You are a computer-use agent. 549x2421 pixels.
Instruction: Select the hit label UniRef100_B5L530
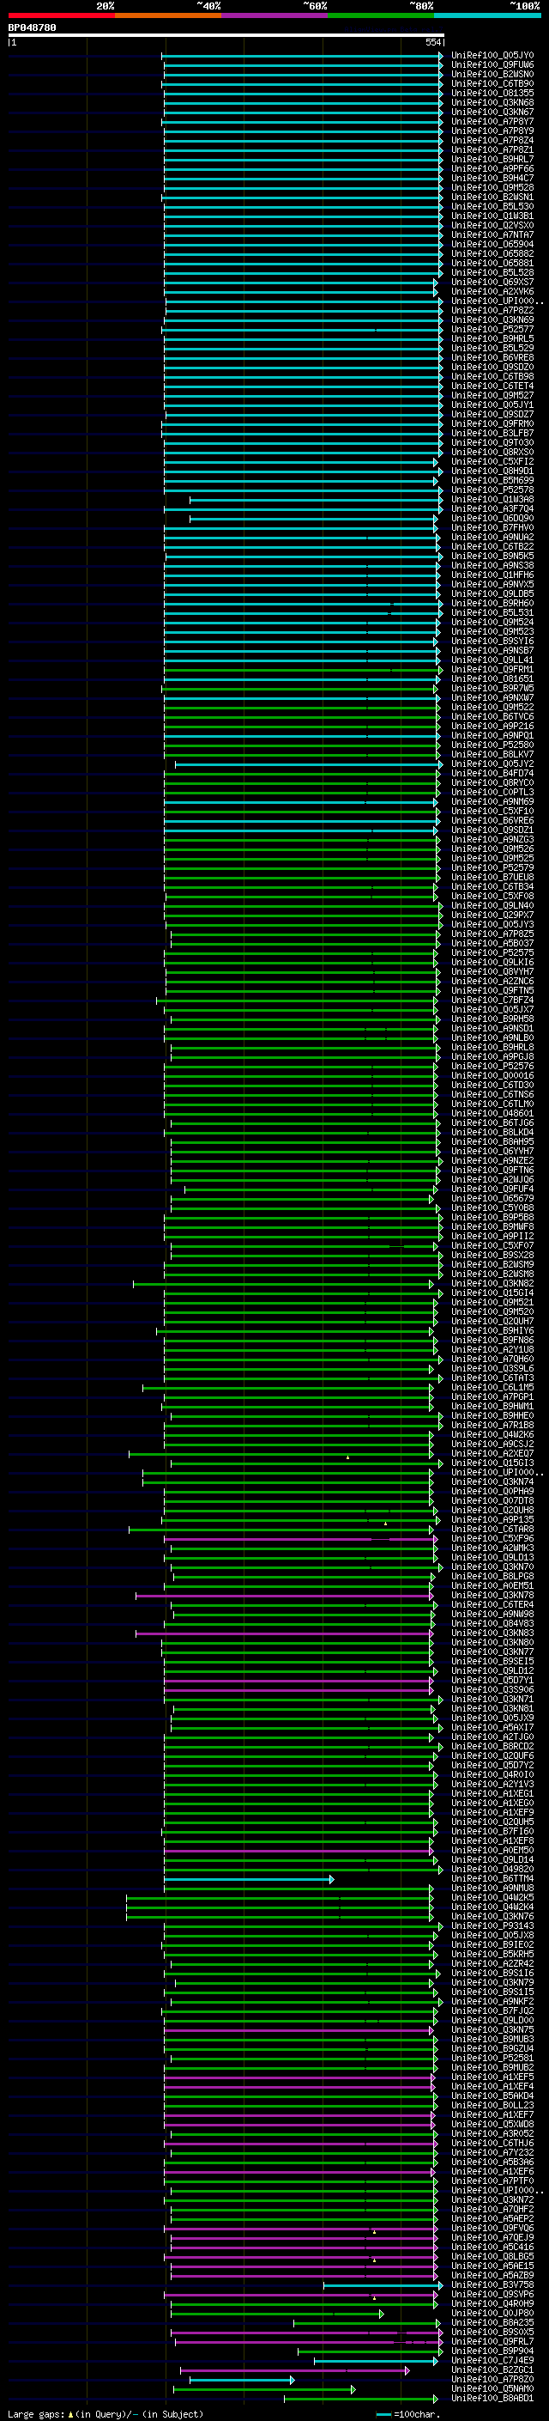point(492,207)
